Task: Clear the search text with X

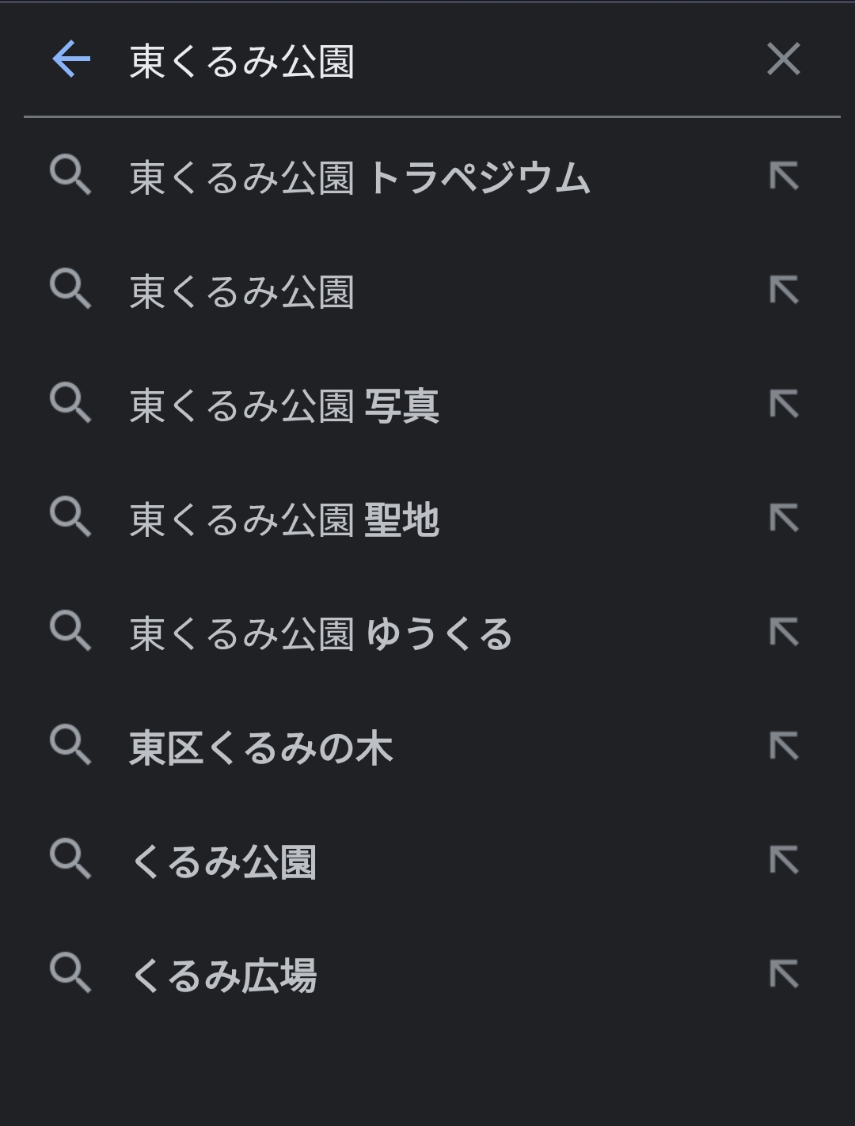Action: tap(784, 59)
